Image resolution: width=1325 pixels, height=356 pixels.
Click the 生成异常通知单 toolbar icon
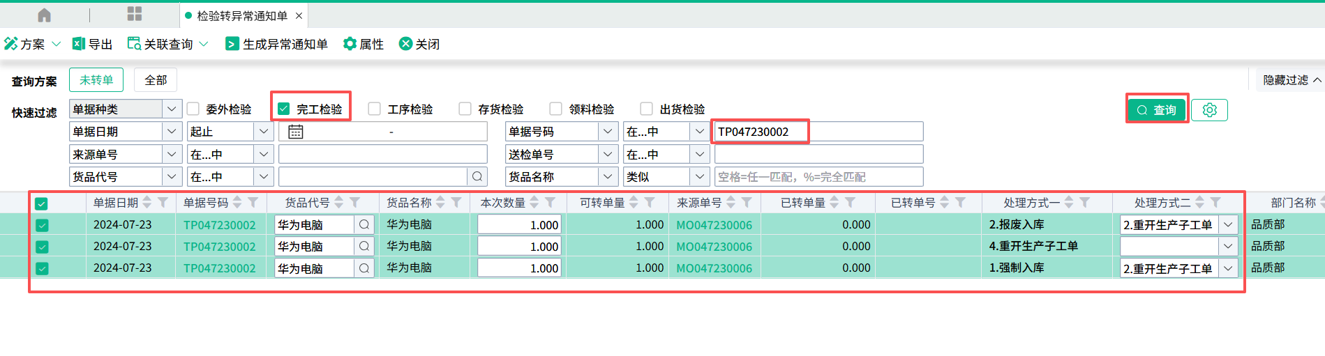(232, 44)
